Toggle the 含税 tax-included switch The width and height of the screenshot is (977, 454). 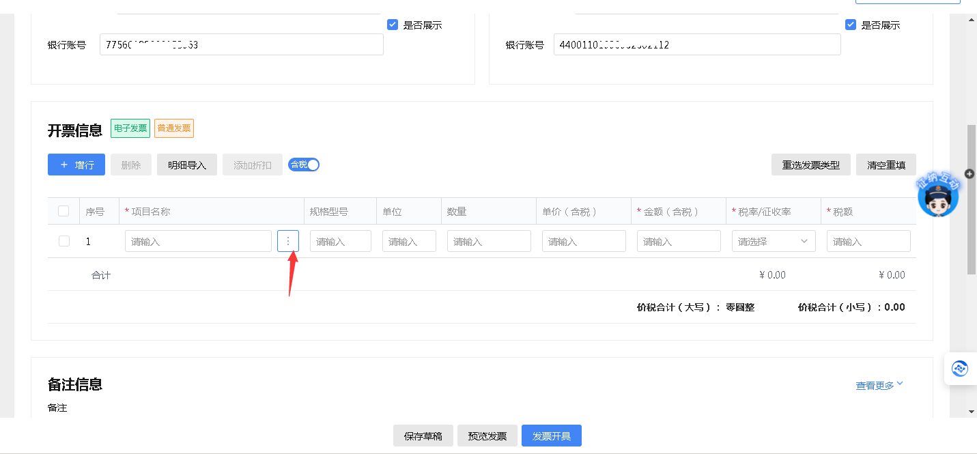tap(304, 165)
